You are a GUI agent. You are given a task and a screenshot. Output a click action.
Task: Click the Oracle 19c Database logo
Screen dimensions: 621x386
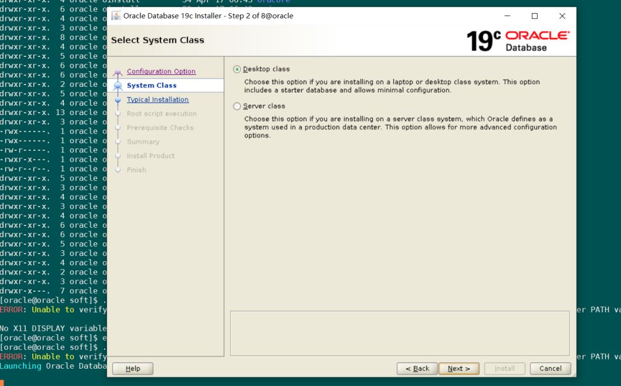518,41
